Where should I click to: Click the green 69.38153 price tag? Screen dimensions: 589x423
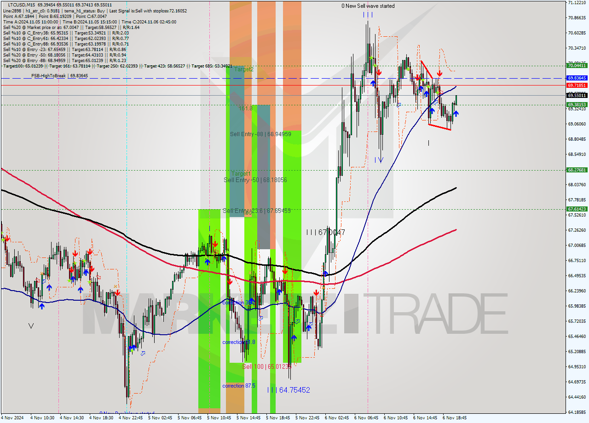577,104
